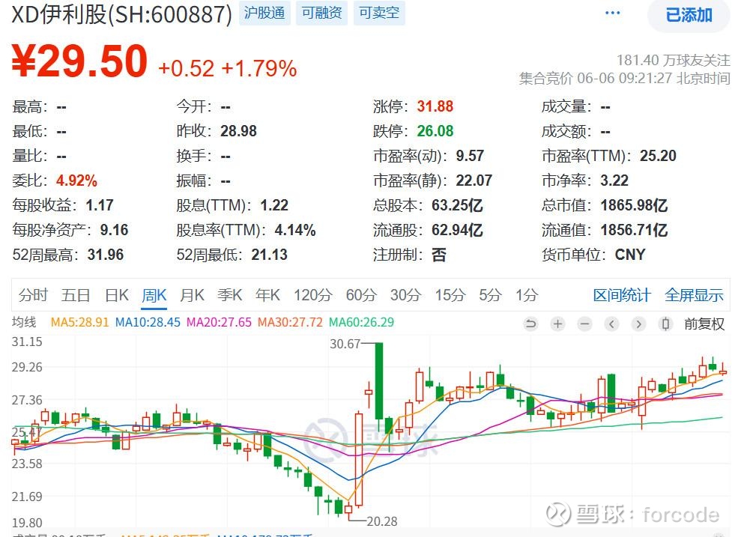Click the 可卖空 tag
Screen dimensions: 741x537
[379, 13]
